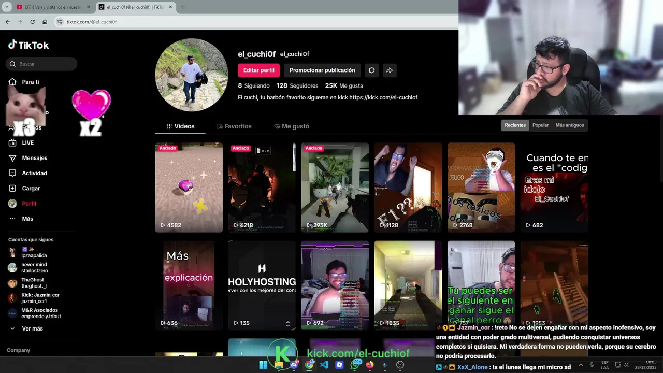Open profile settings gear icon
Image resolution: width=663 pixels, height=373 pixels.
click(371, 70)
